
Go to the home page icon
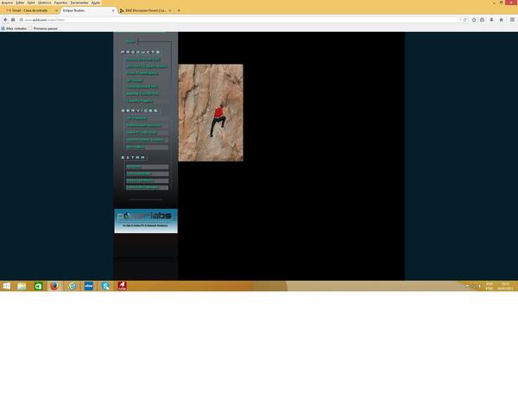(x=501, y=20)
